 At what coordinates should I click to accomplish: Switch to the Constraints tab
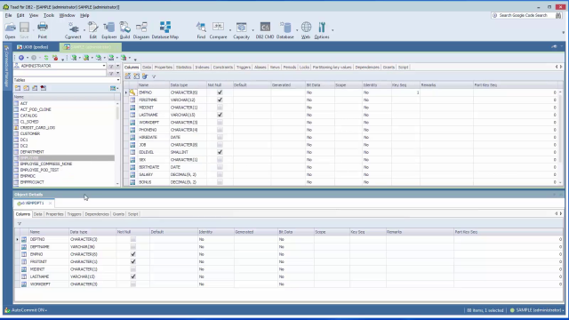tap(223, 68)
